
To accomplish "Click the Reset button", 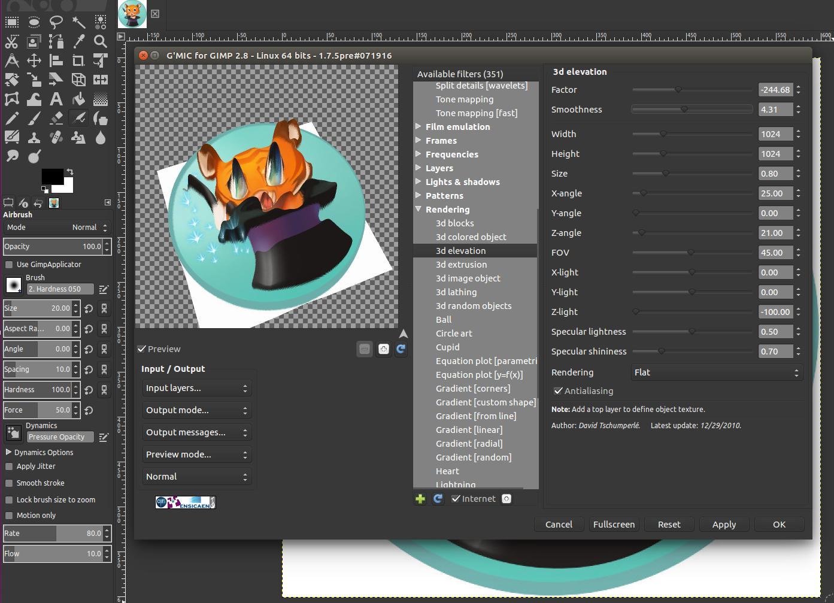I will click(669, 525).
